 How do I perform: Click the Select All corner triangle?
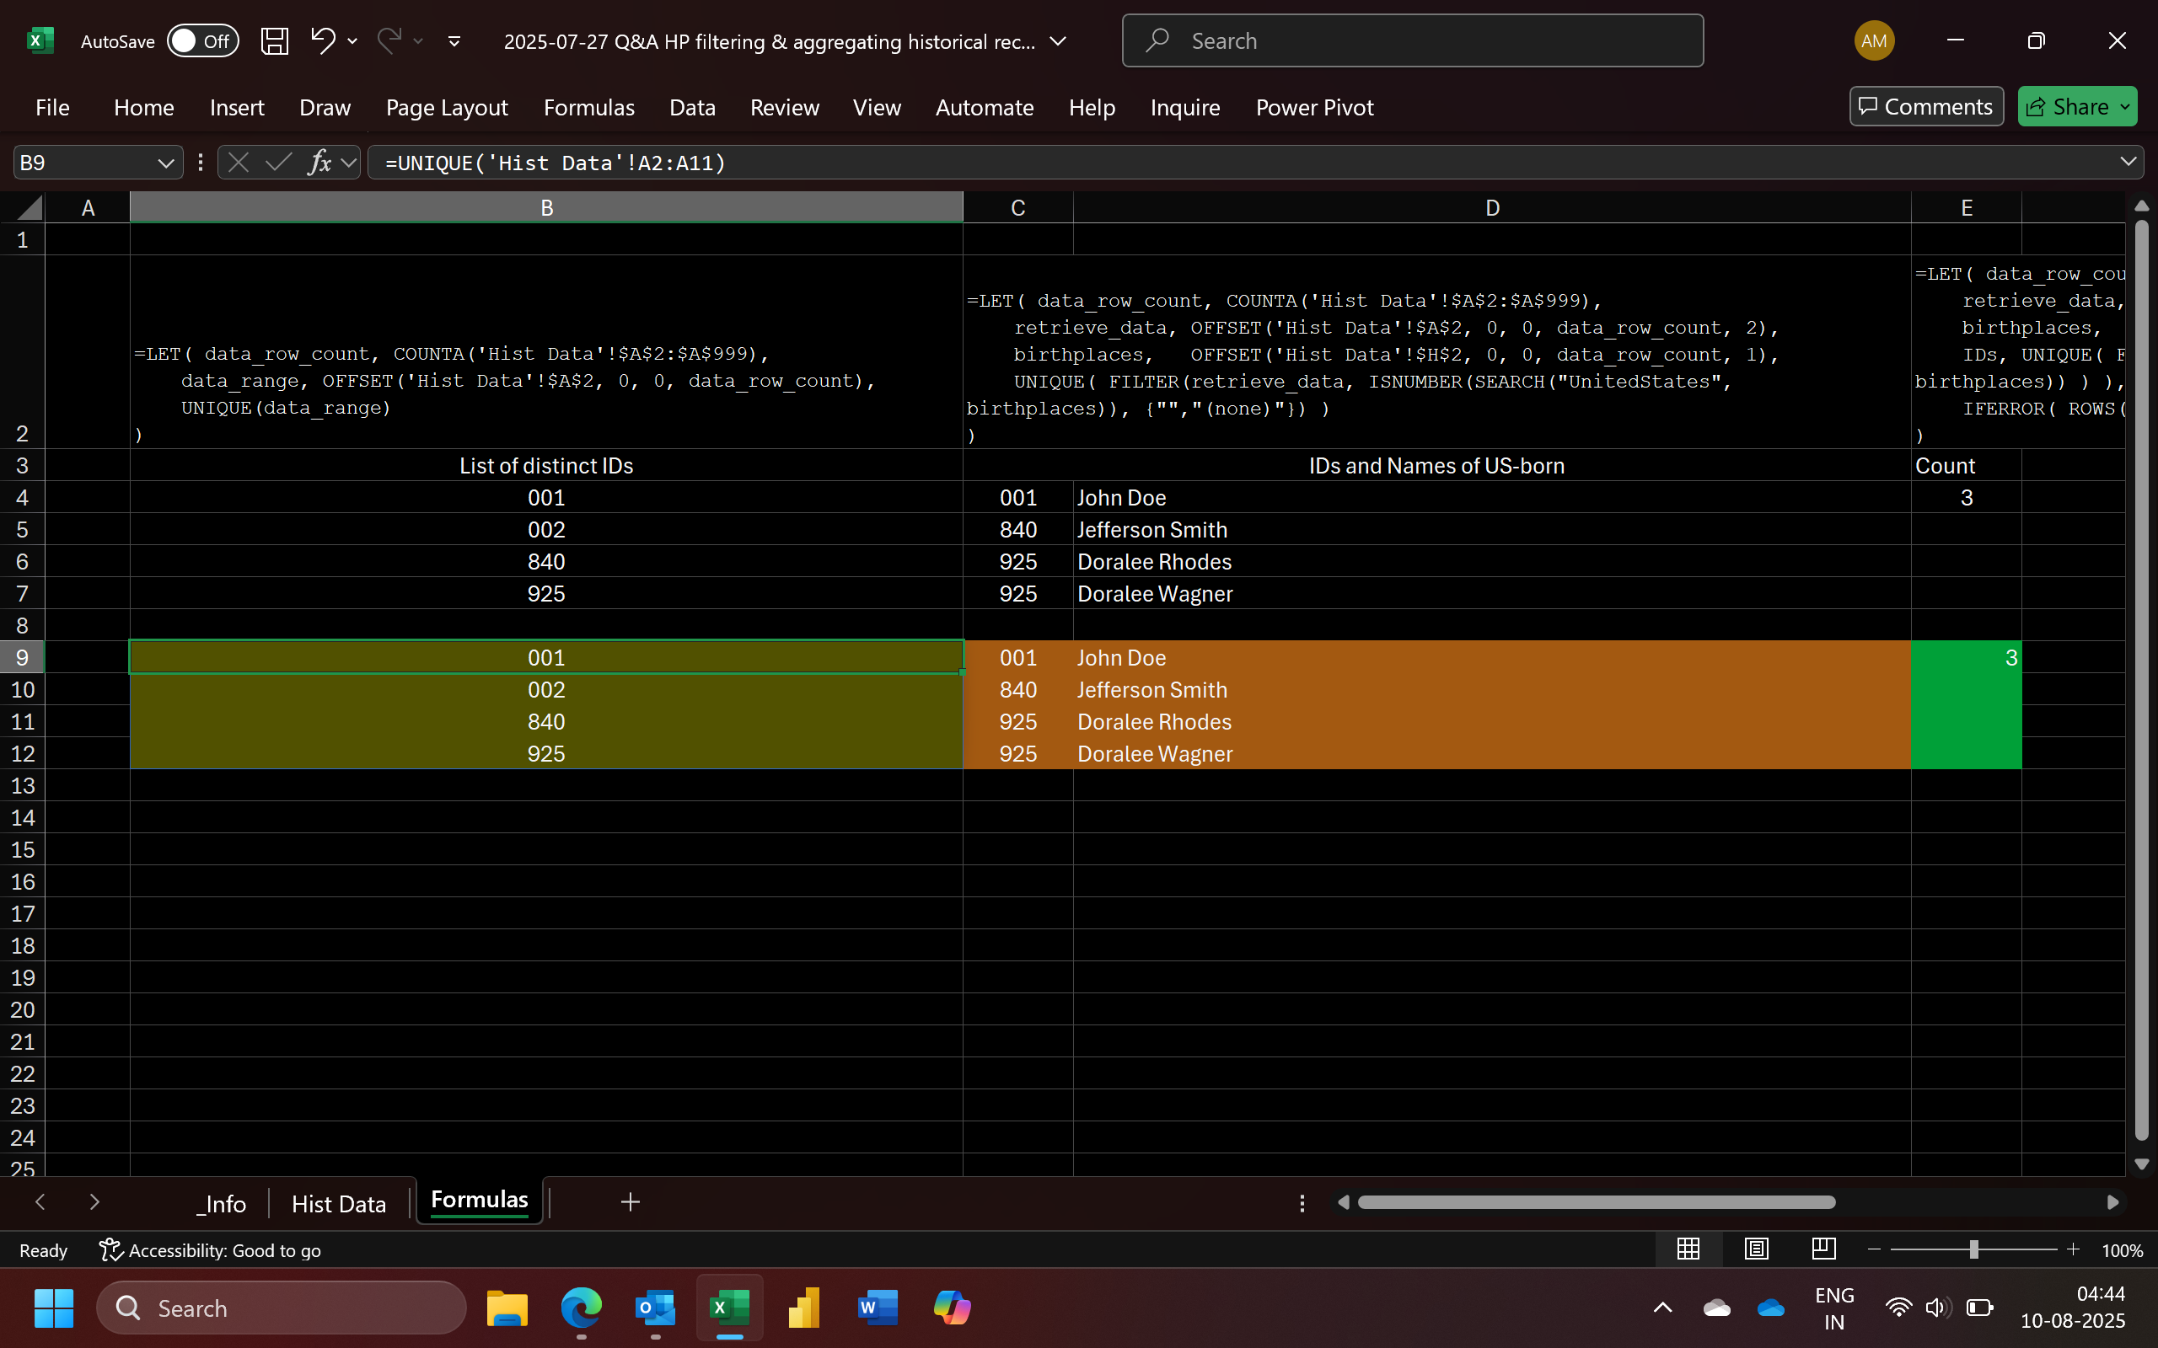(30, 208)
